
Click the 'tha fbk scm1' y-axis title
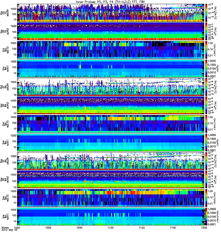[x=6, y=68]
